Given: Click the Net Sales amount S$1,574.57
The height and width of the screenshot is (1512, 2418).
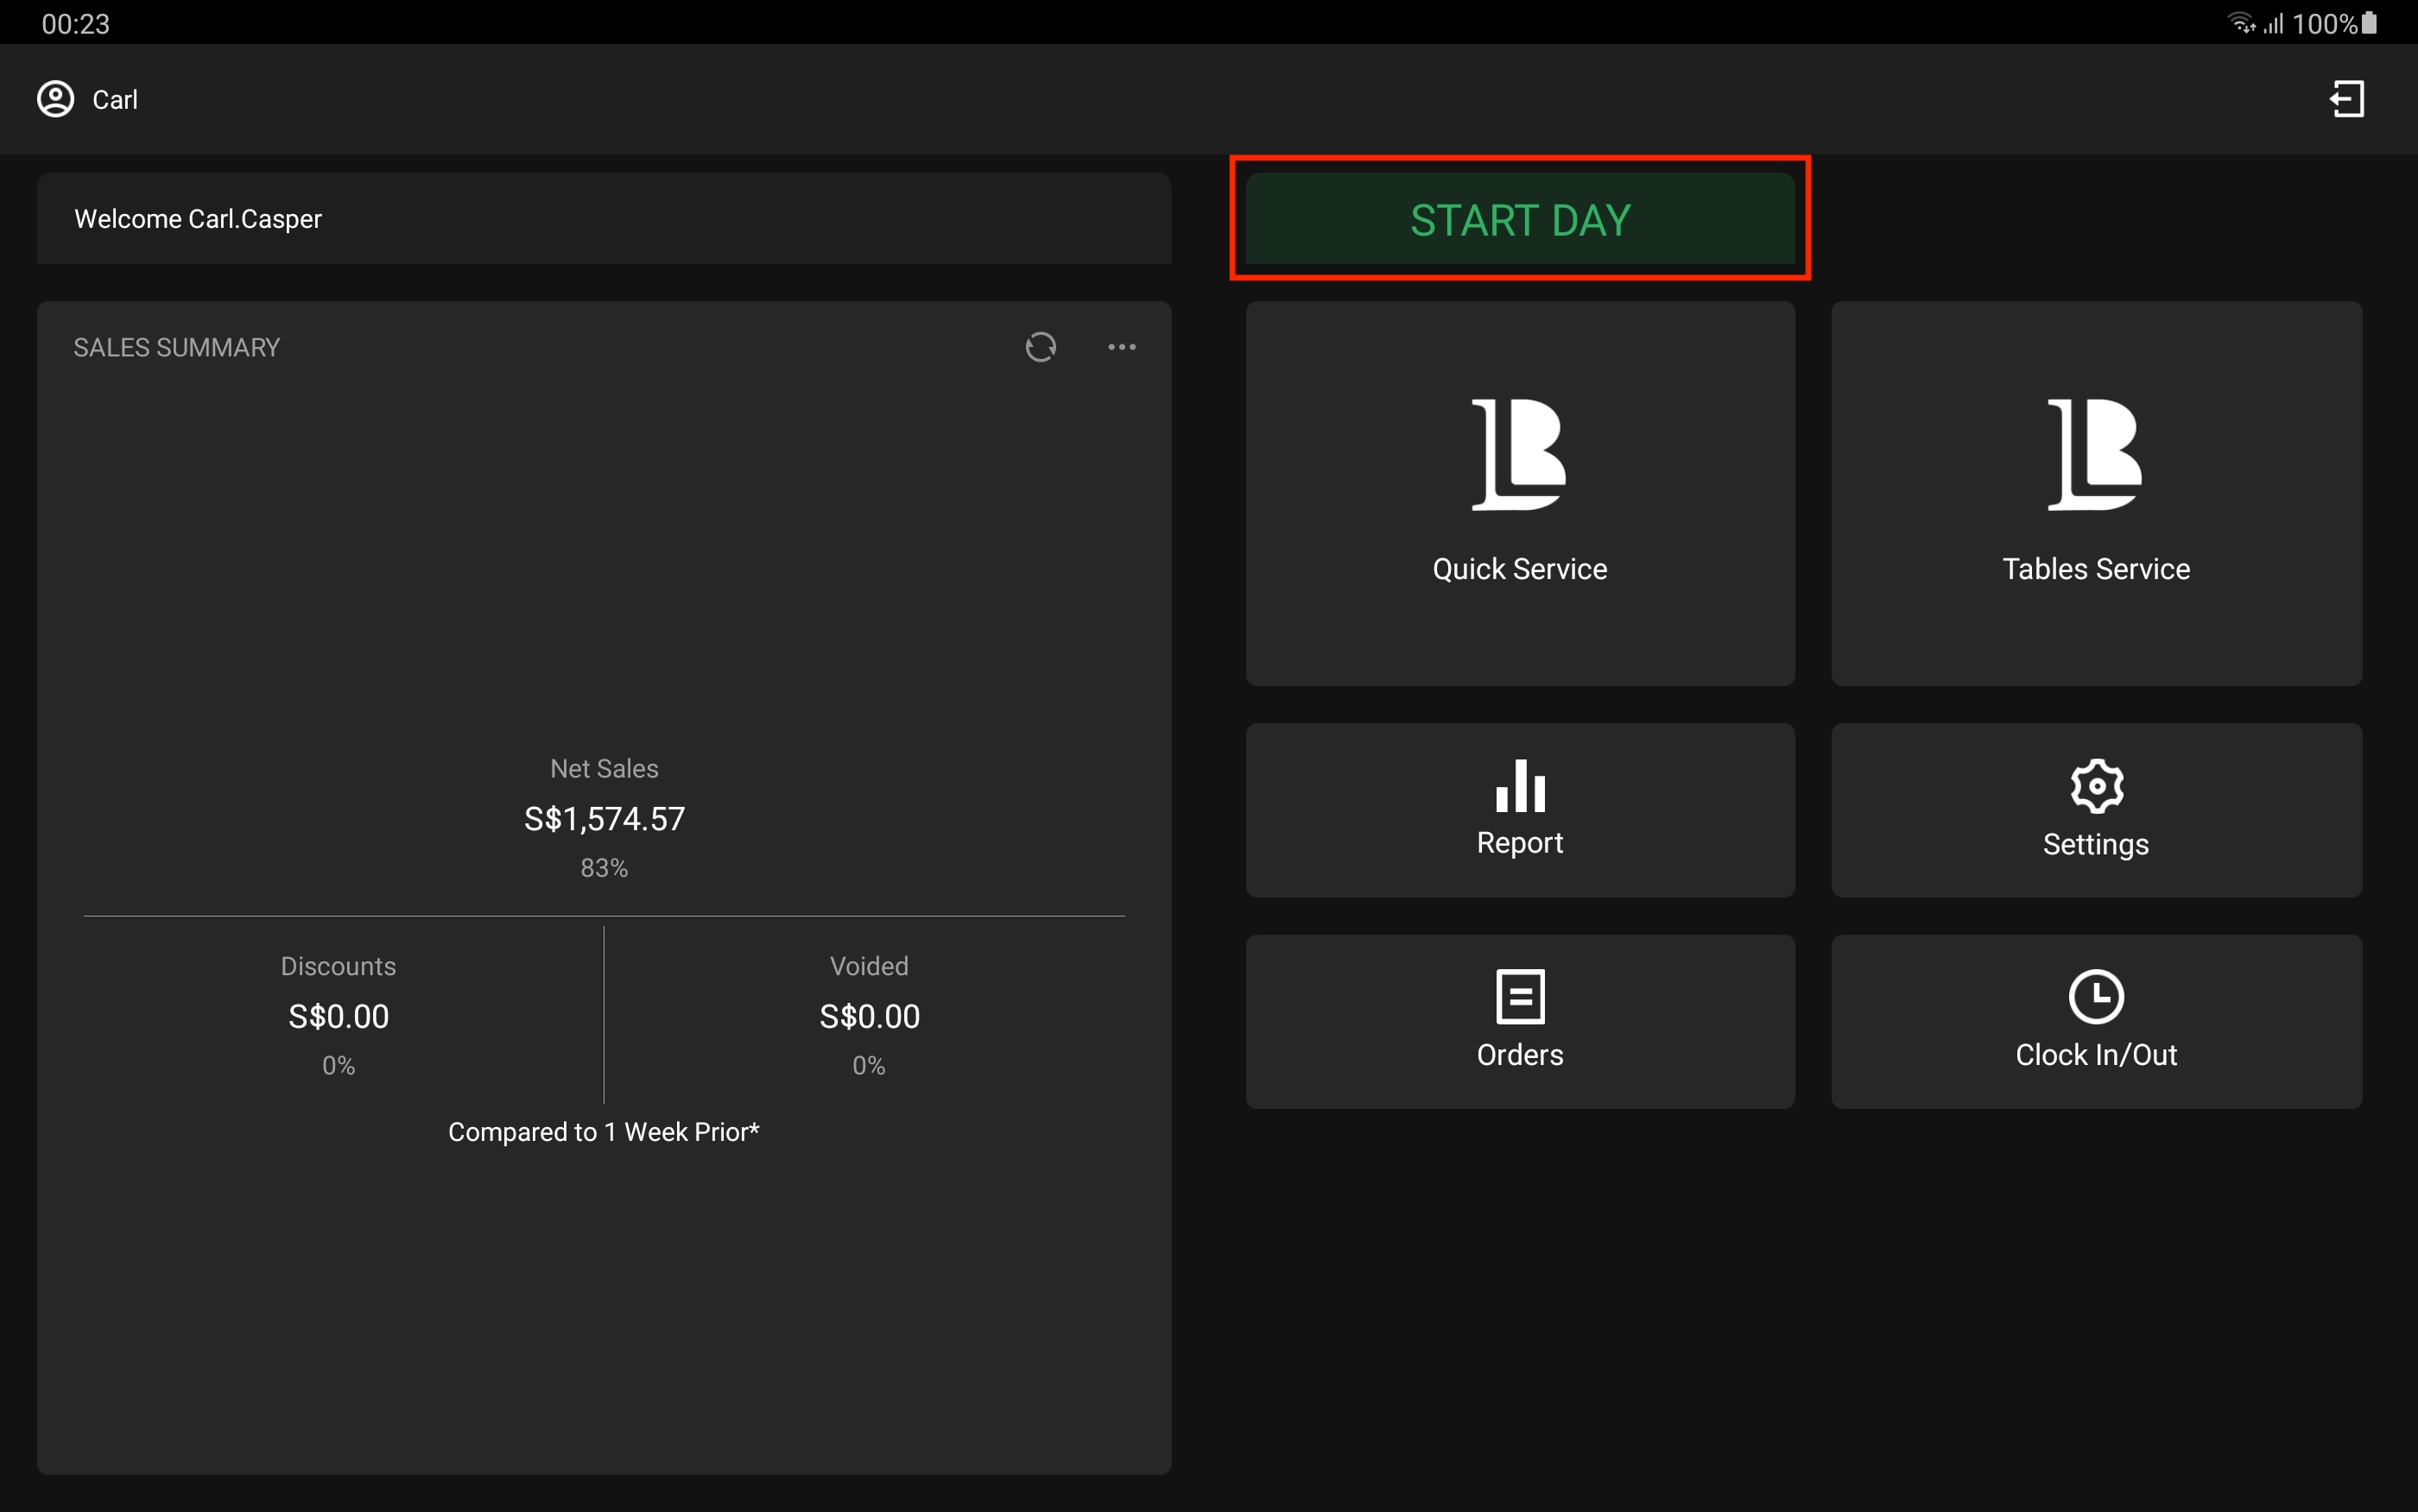Looking at the screenshot, I should pos(604,819).
